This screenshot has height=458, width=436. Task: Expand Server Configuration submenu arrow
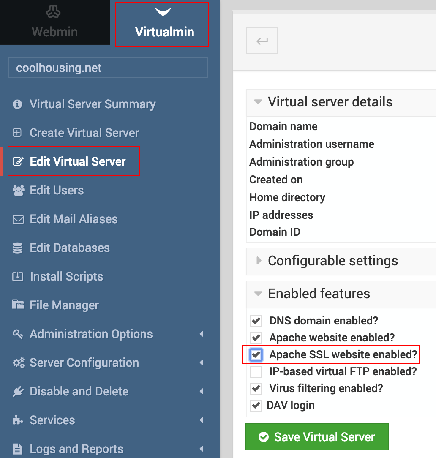[202, 363]
